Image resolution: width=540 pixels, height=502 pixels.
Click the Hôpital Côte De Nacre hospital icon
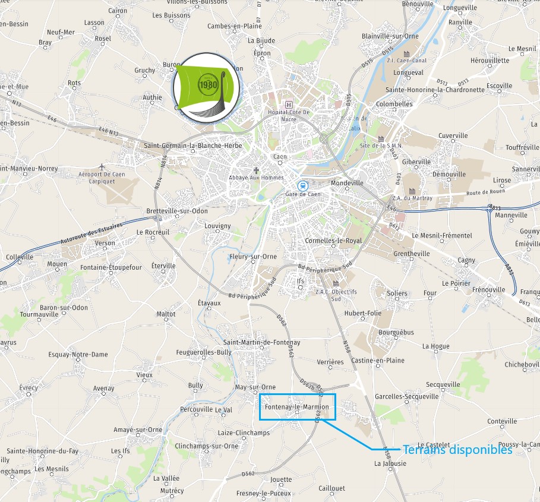click(289, 105)
